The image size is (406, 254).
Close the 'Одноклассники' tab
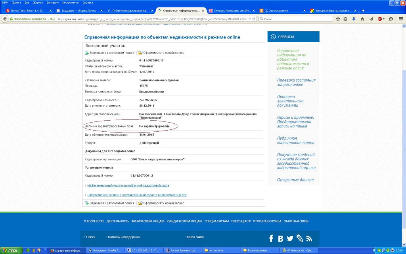coord(304,11)
